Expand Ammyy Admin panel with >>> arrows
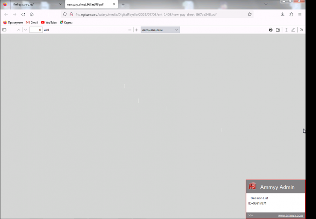 pos(251,216)
